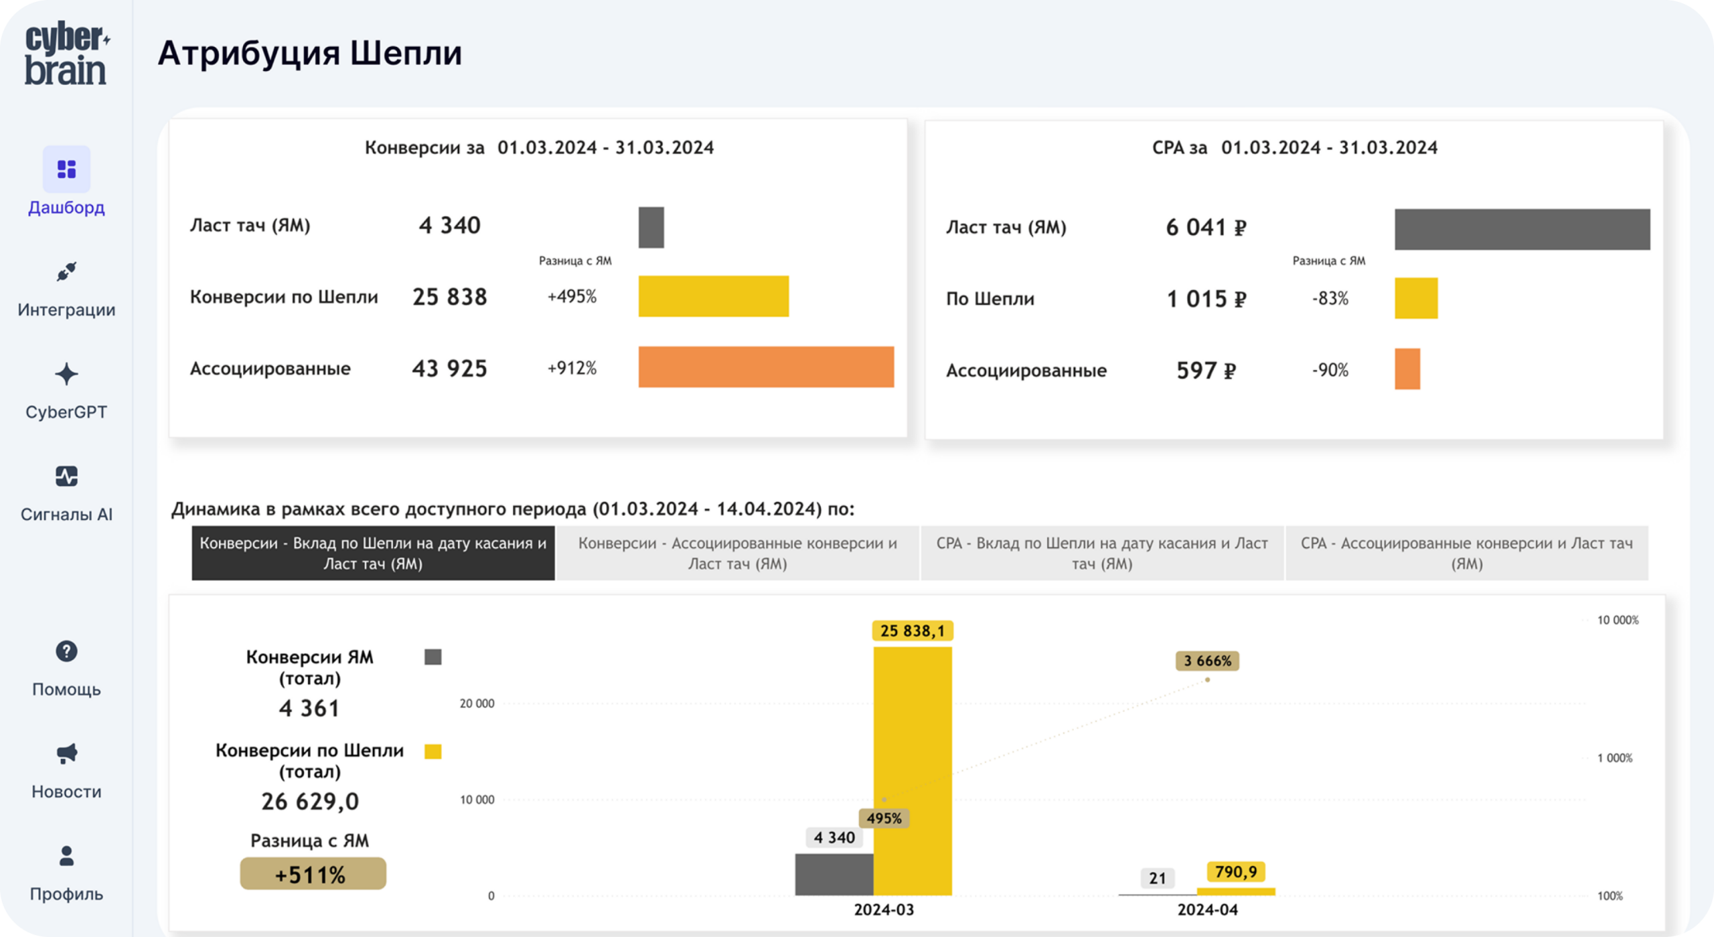Click the yellow 25 838,1 chart bar
This screenshot has width=1714, height=937.
click(913, 771)
